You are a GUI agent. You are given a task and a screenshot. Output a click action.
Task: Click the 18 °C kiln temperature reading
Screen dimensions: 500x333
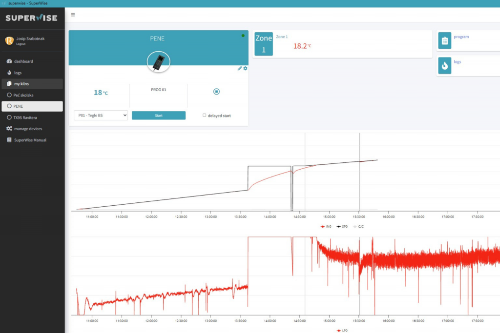pos(101,93)
